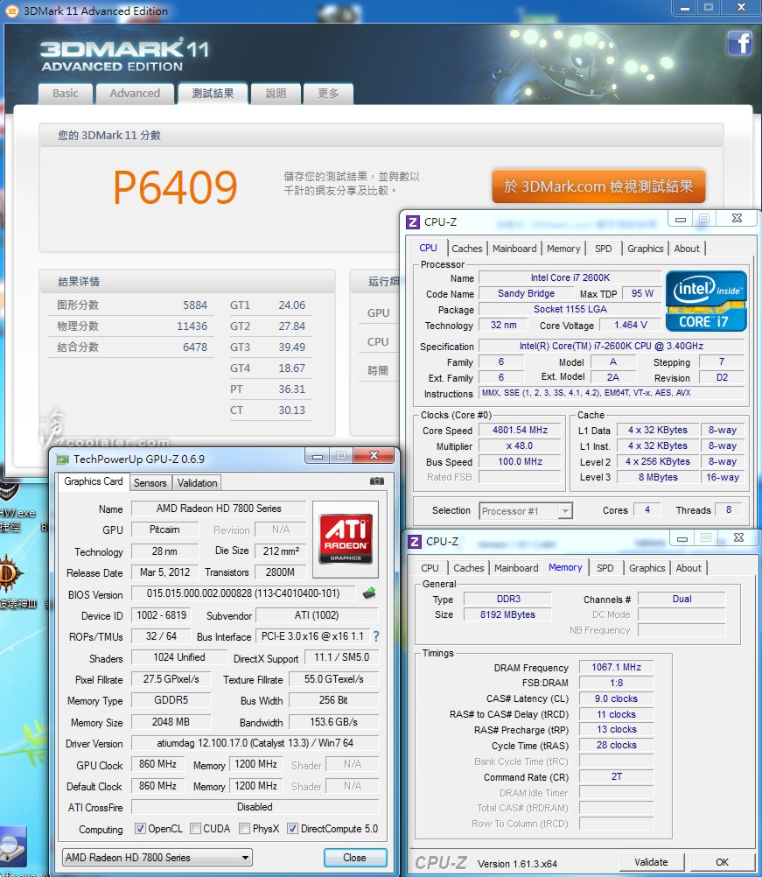Click the Command Rate value 2T

(x=616, y=777)
